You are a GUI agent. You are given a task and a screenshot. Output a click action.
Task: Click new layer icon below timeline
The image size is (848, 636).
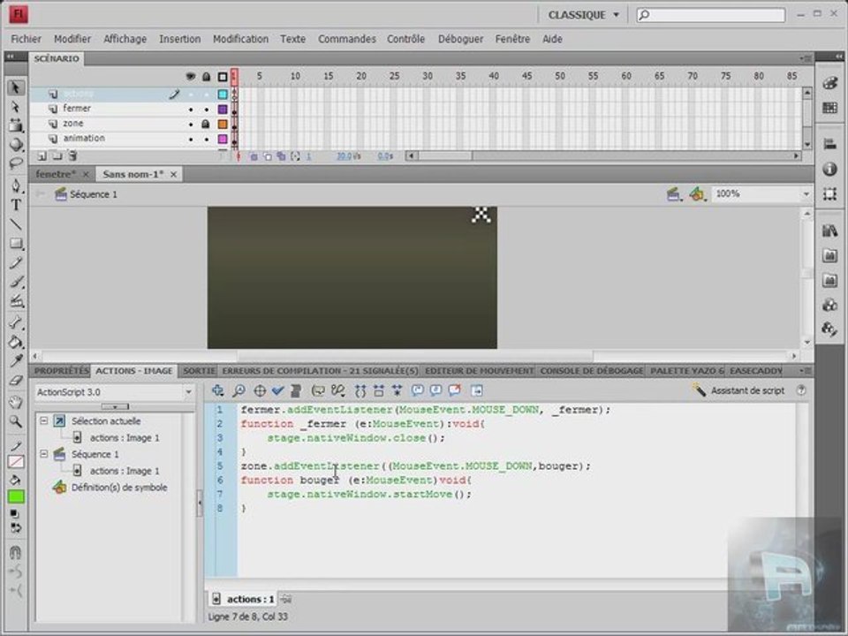click(42, 156)
